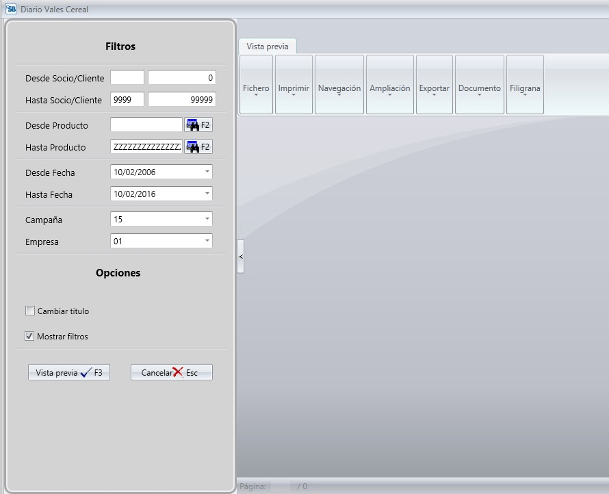Expand the Campaña dropdown list
Image resolution: width=609 pixels, height=494 pixels.
(x=207, y=220)
